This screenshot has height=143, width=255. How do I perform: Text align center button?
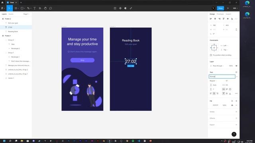click(x=214, y=93)
